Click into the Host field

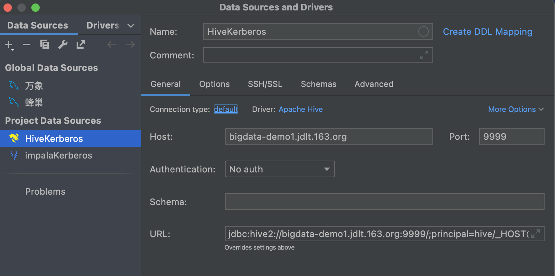[329, 136]
